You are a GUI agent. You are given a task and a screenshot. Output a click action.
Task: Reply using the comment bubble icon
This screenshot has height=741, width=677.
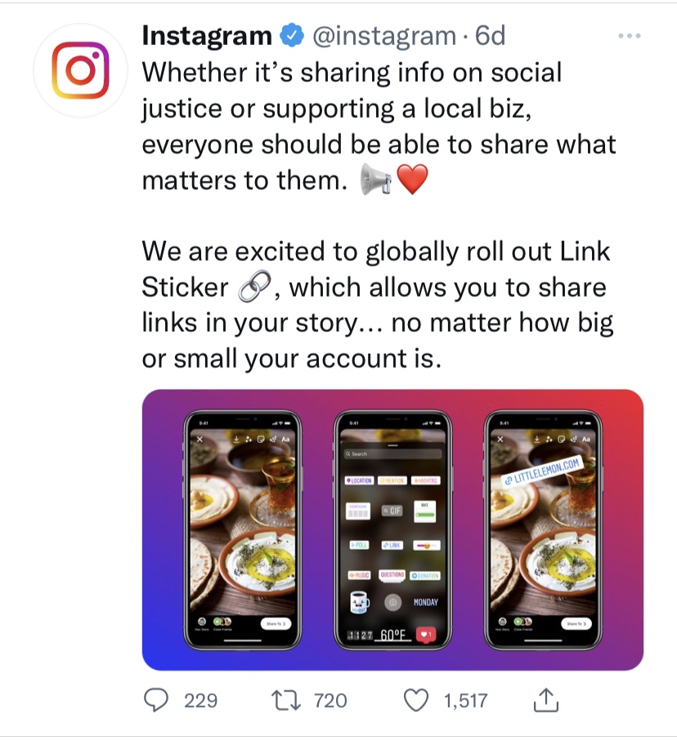156,700
